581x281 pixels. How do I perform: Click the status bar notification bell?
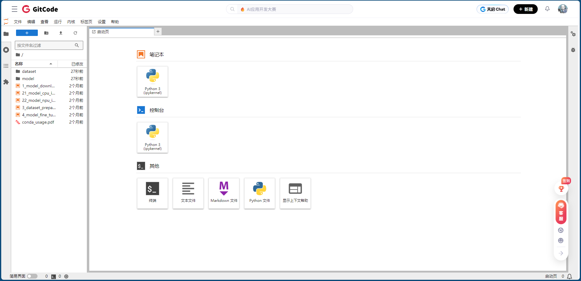click(570, 276)
